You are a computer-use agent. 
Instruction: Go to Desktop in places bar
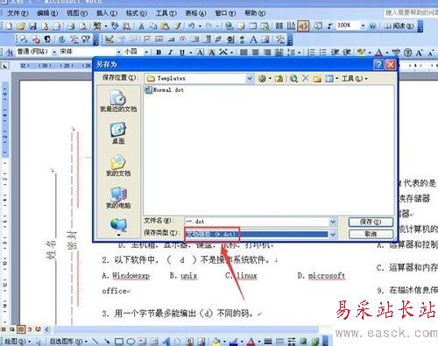(118, 133)
